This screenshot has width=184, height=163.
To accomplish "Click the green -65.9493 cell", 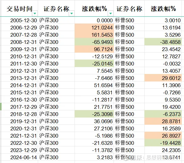I will click(94, 42).
